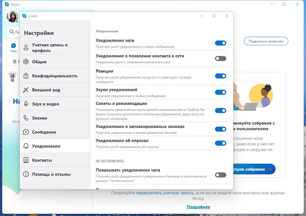
Task: Click the Подробнее link at the bottom
Action: [x=198, y=207]
